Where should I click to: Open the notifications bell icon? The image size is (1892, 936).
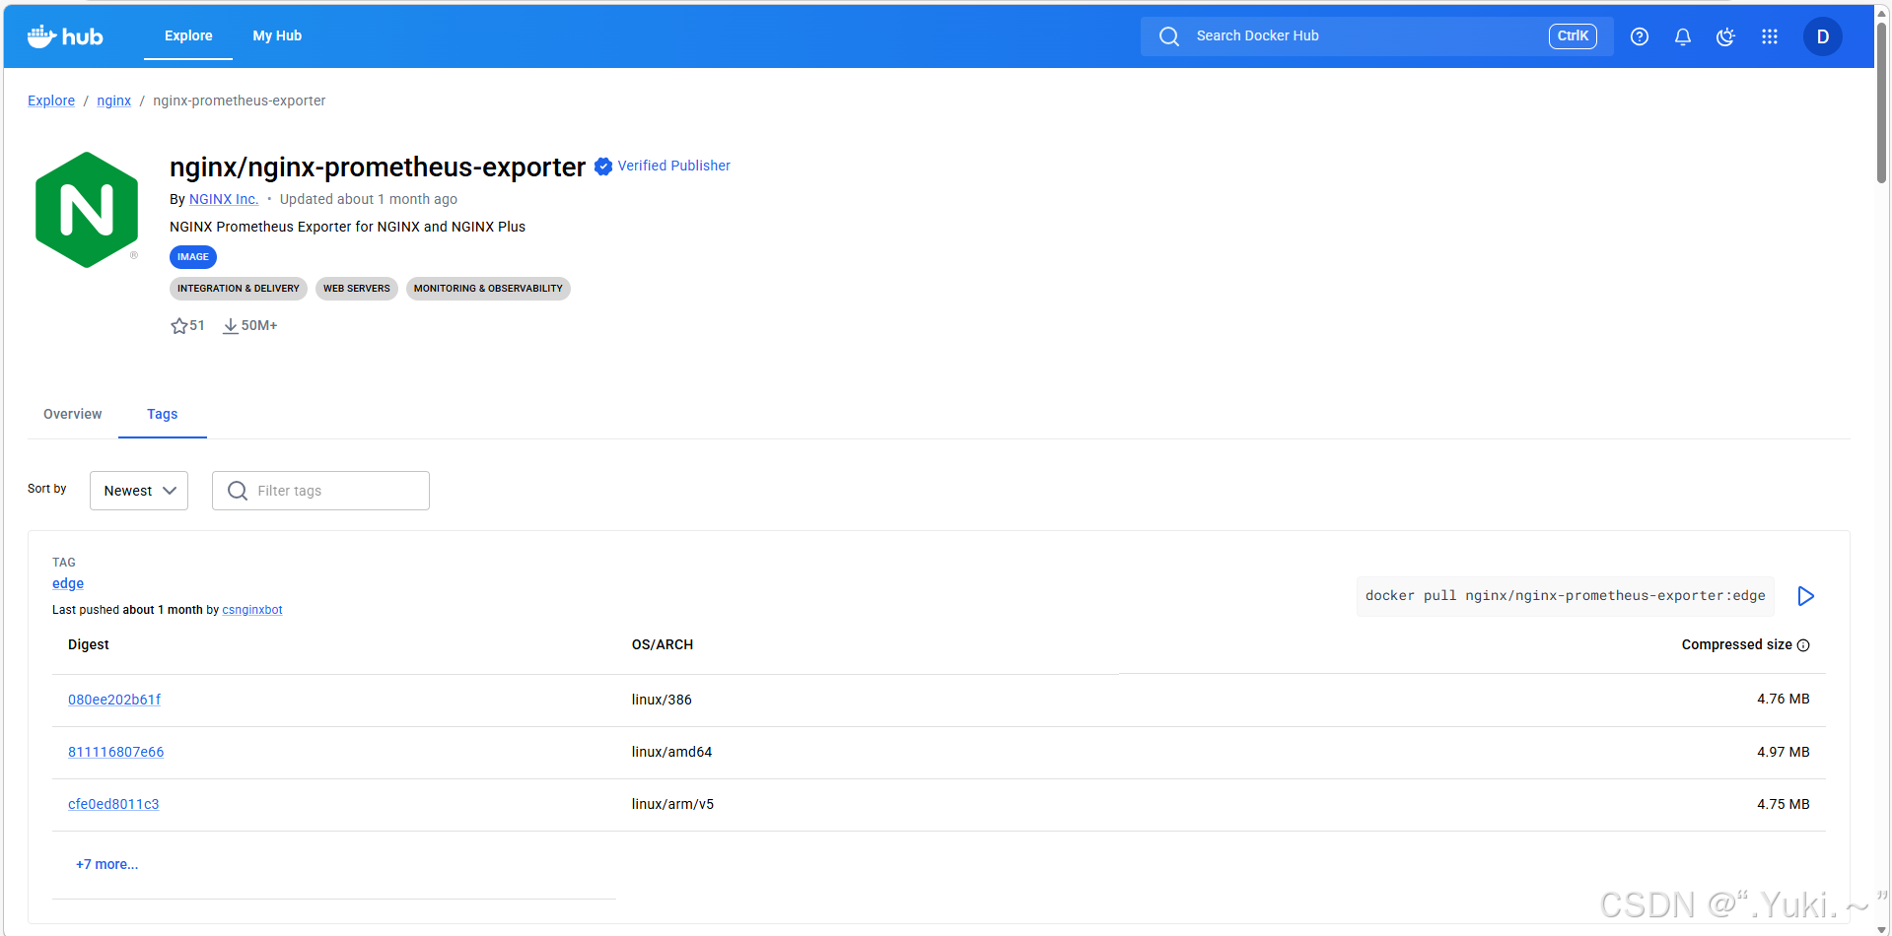[1683, 36]
